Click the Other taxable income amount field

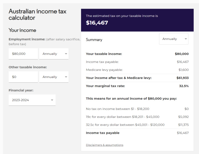click(x=23, y=77)
